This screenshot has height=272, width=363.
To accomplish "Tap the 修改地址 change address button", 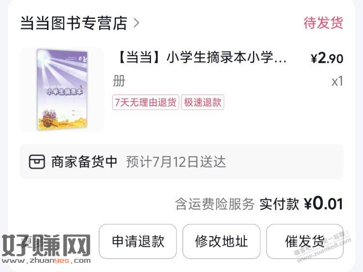I will (x=221, y=241).
